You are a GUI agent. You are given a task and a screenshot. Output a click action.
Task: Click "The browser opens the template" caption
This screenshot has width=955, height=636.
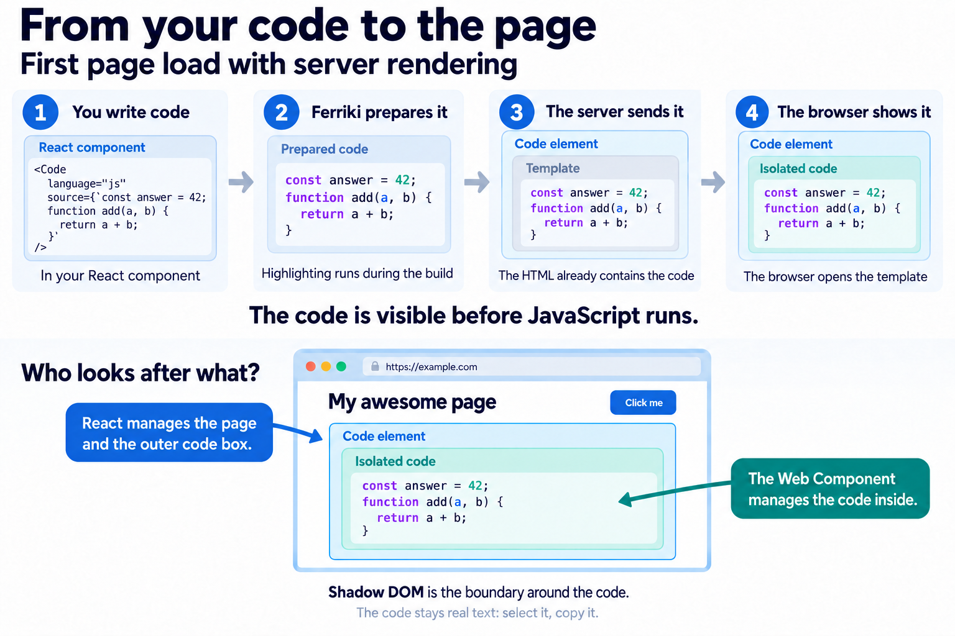click(835, 276)
